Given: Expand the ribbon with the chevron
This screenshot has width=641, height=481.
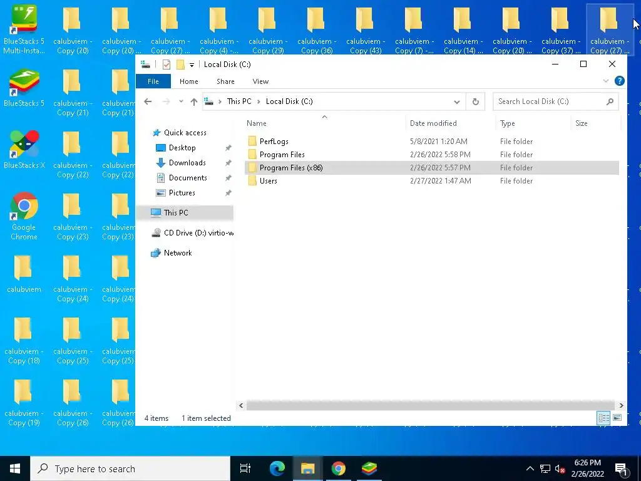Looking at the screenshot, I should click(x=606, y=81).
